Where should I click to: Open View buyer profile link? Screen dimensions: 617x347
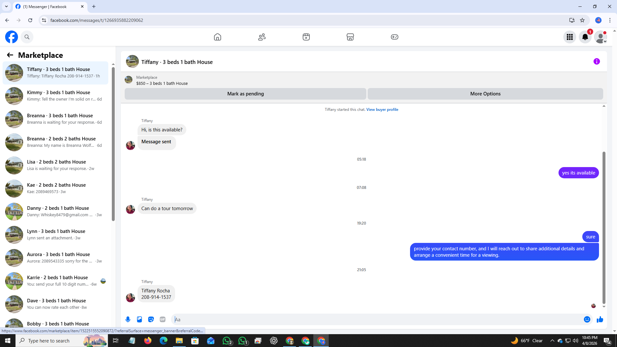(382, 110)
